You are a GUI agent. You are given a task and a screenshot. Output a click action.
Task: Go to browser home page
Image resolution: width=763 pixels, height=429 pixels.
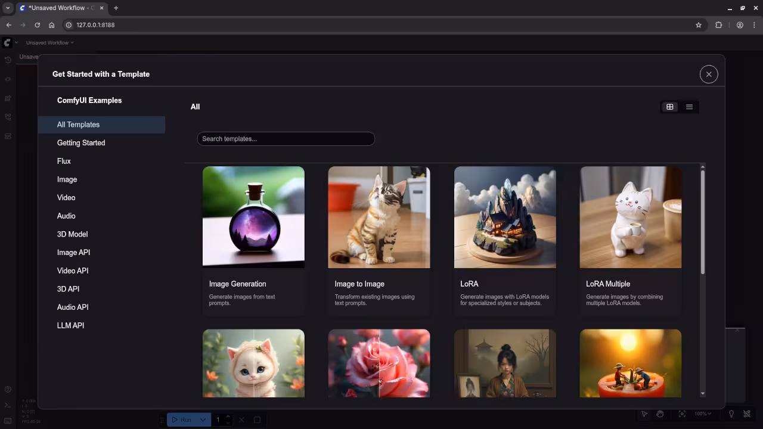click(x=52, y=25)
